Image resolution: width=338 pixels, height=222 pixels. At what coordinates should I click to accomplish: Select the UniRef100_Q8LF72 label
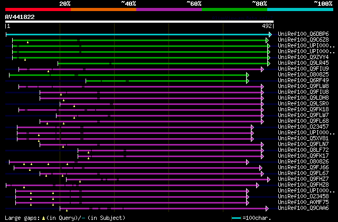pyautogui.click(x=303, y=150)
